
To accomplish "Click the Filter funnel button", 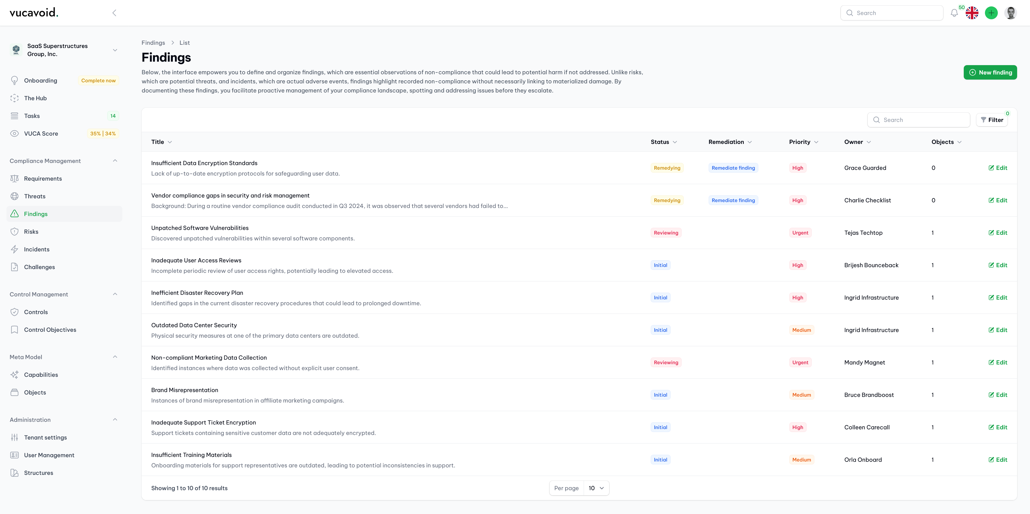I will point(992,120).
